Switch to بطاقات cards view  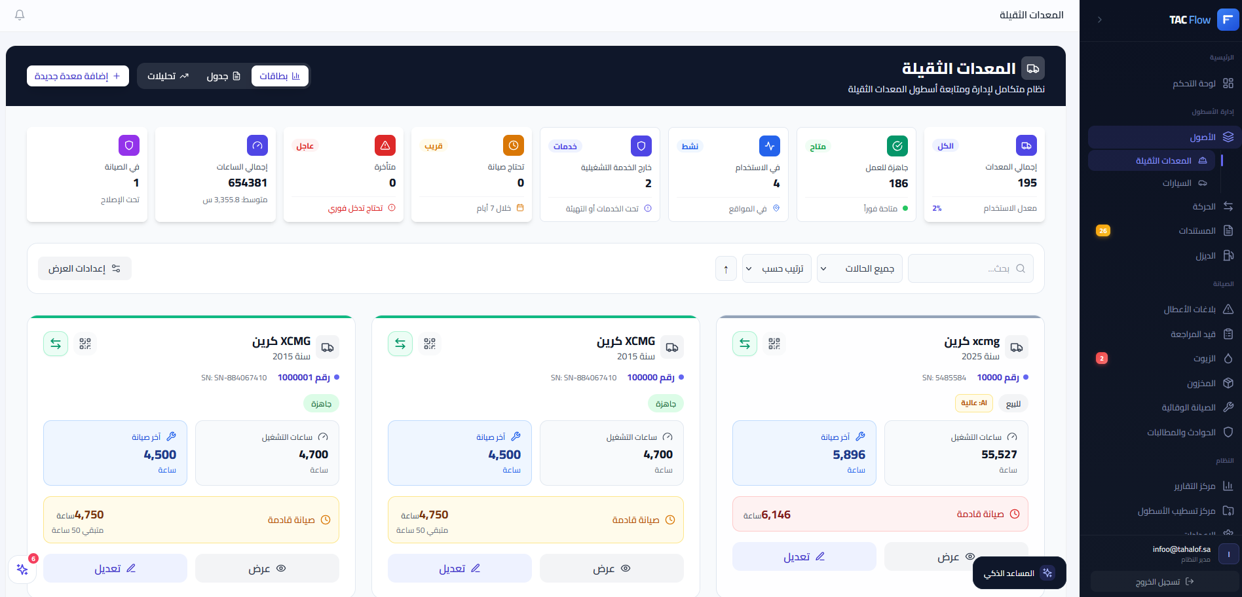click(280, 76)
